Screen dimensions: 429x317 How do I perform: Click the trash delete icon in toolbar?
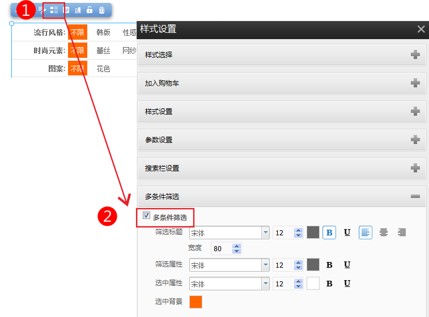[x=101, y=10]
